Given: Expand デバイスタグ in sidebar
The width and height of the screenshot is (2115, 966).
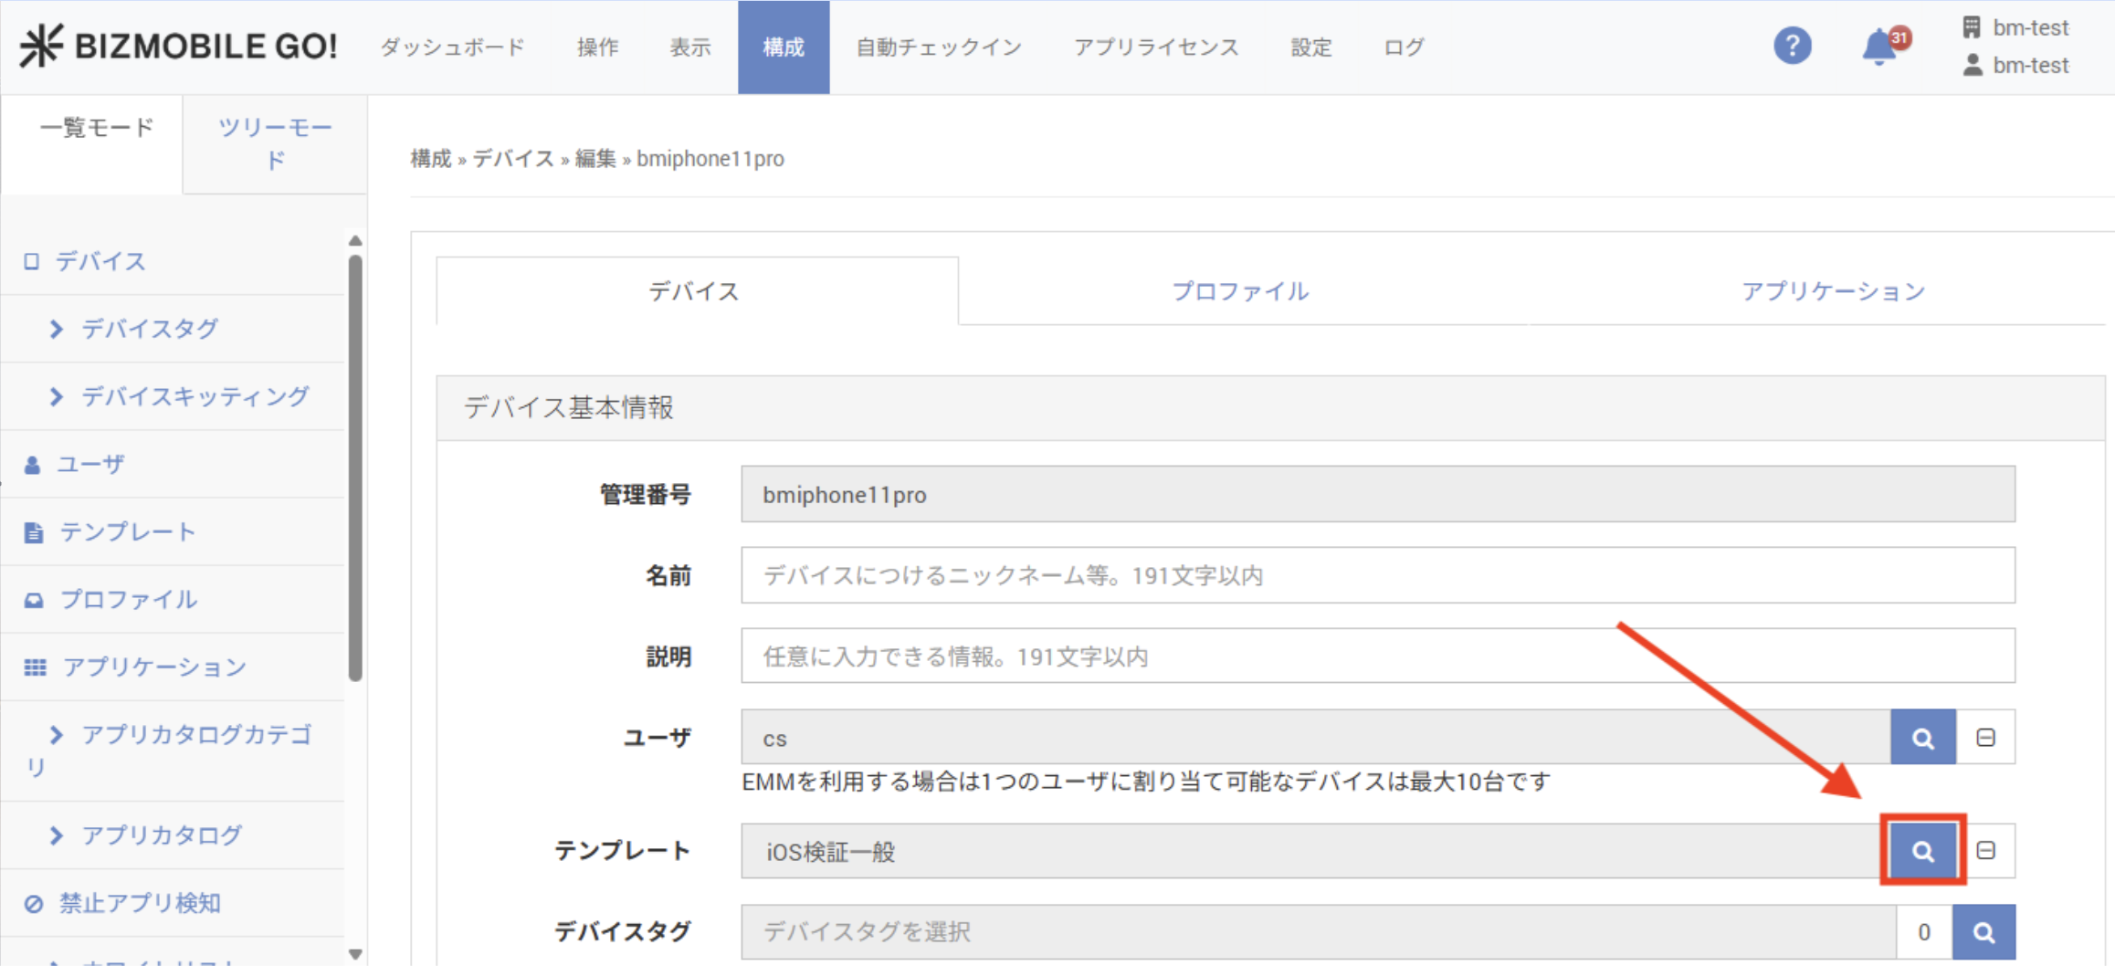Looking at the screenshot, I should (150, 329).
